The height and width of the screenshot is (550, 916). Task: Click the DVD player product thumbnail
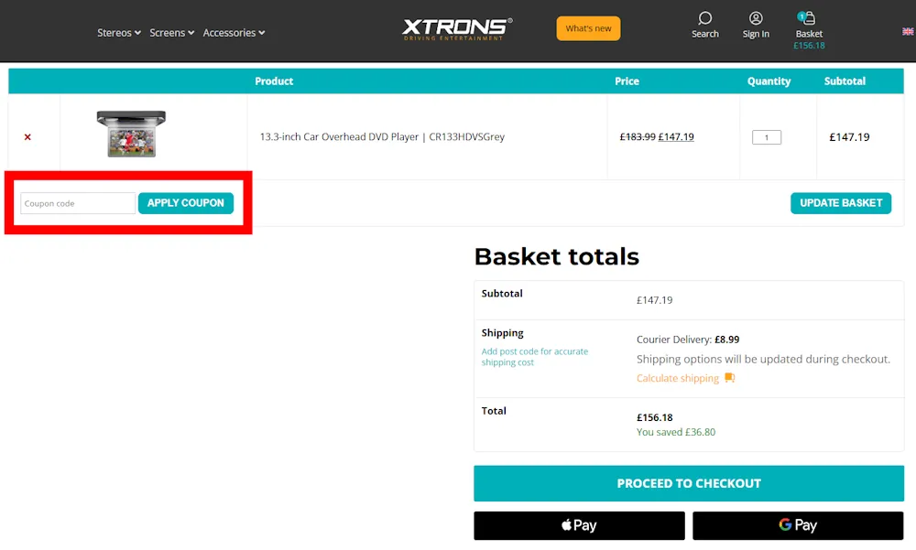pyautogui.click(x=131, y=134)
